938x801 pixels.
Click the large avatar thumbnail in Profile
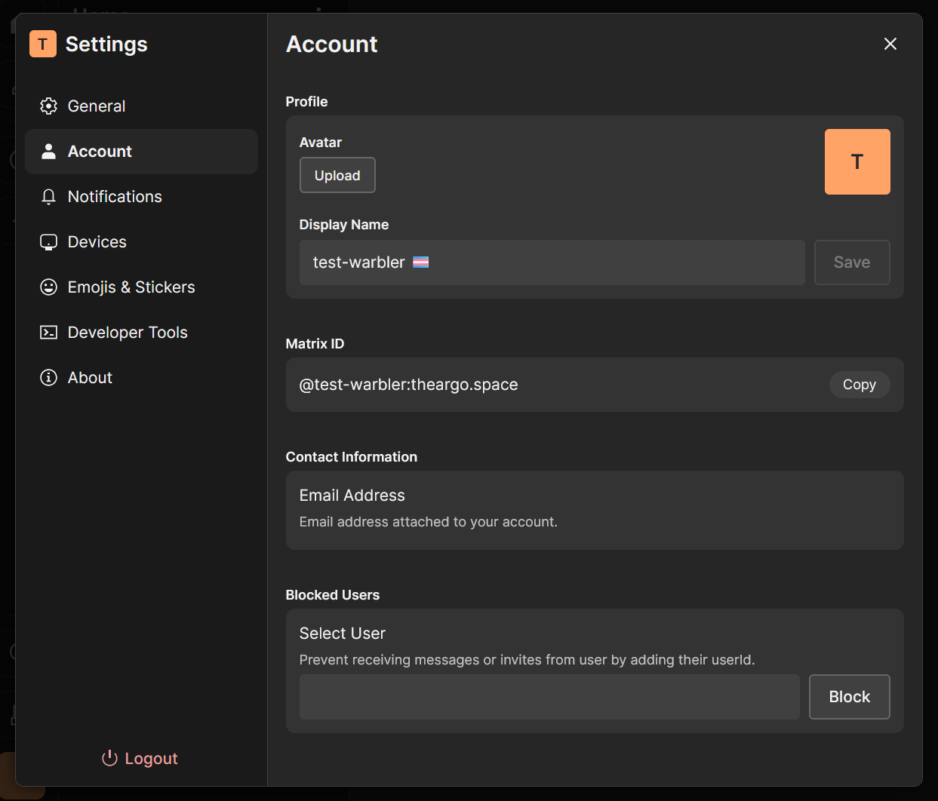(857, 161)
